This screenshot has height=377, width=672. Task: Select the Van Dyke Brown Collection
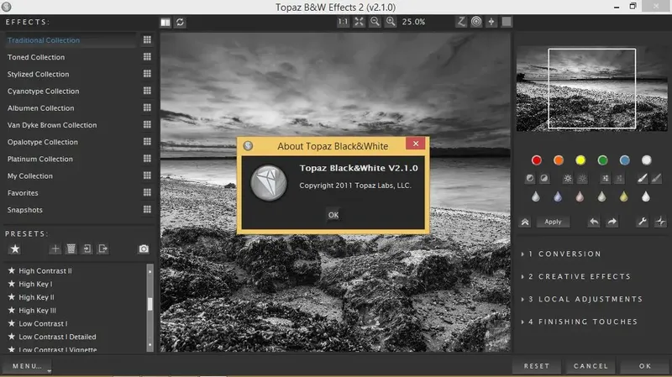52,125
